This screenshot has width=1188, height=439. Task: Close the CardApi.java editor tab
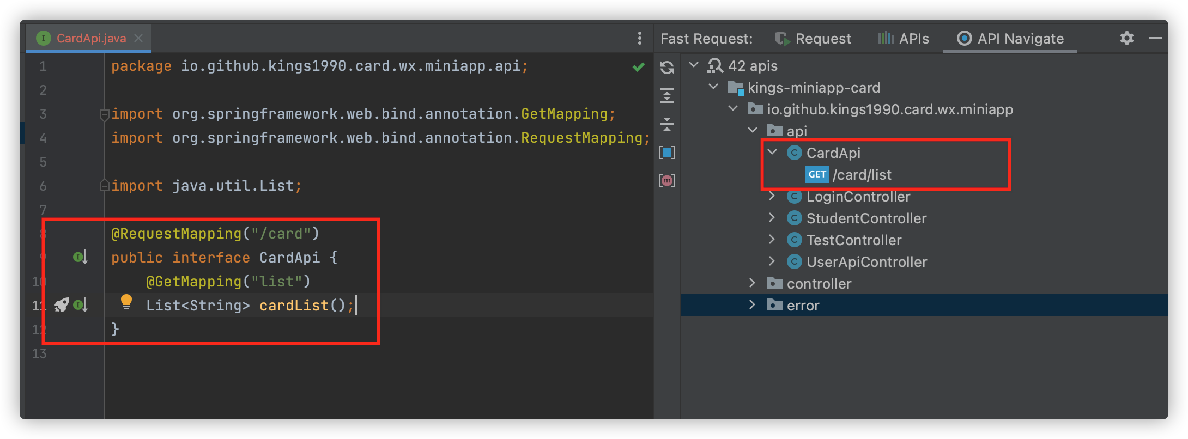[x=138, y=38]
